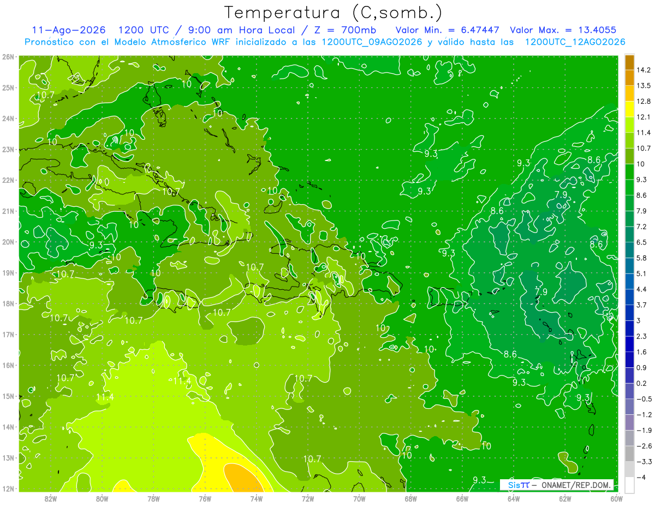
Task: Click the '12N' latitude axis label
Action: click(8, 489)
